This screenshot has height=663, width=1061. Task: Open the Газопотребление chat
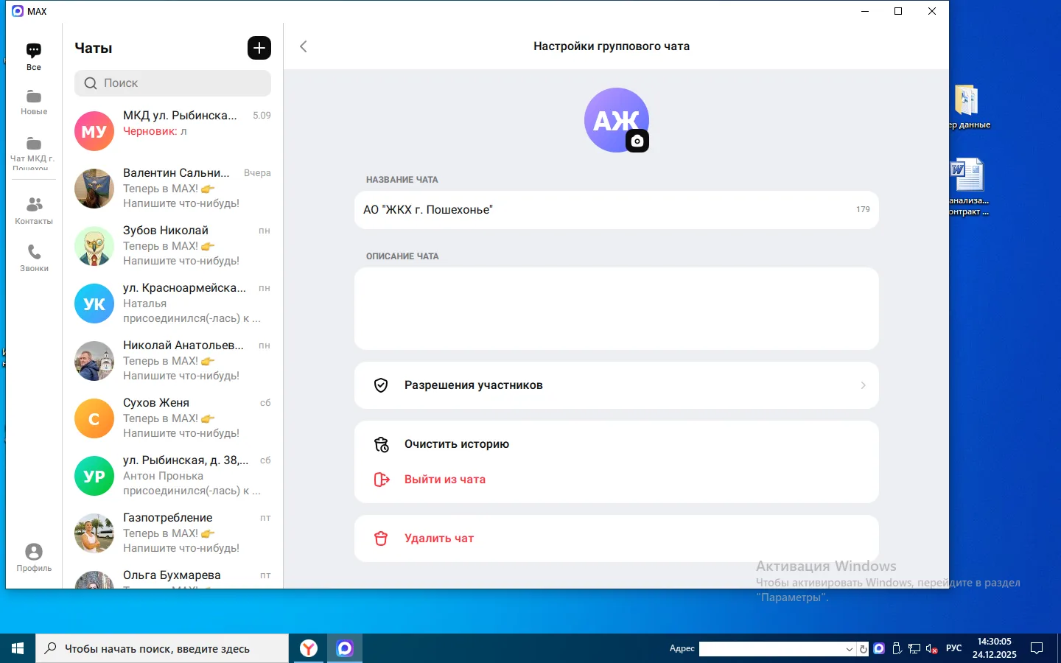click(x=173, y=533)
